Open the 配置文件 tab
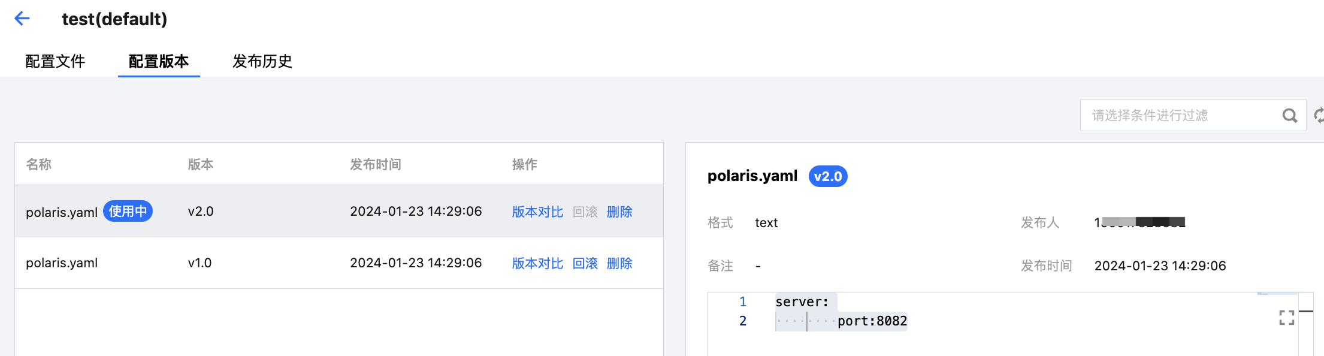The width and height of the screenshot is (1324, 356). [x=55, y=61]
